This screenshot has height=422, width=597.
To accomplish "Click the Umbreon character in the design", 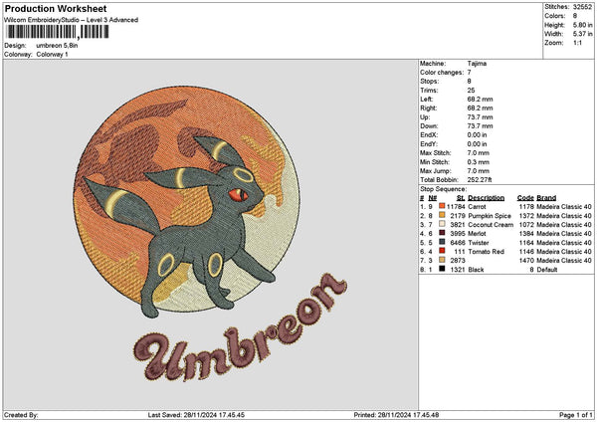I will click(179, 214).
